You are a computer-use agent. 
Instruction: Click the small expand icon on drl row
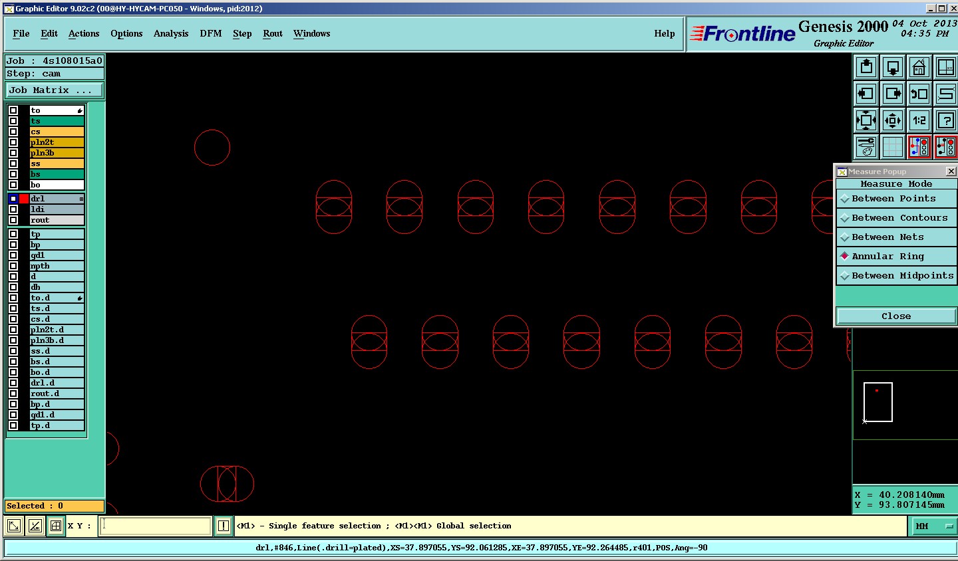[81, 199]
